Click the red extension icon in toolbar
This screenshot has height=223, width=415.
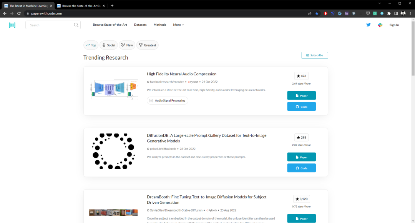point(325,13)
